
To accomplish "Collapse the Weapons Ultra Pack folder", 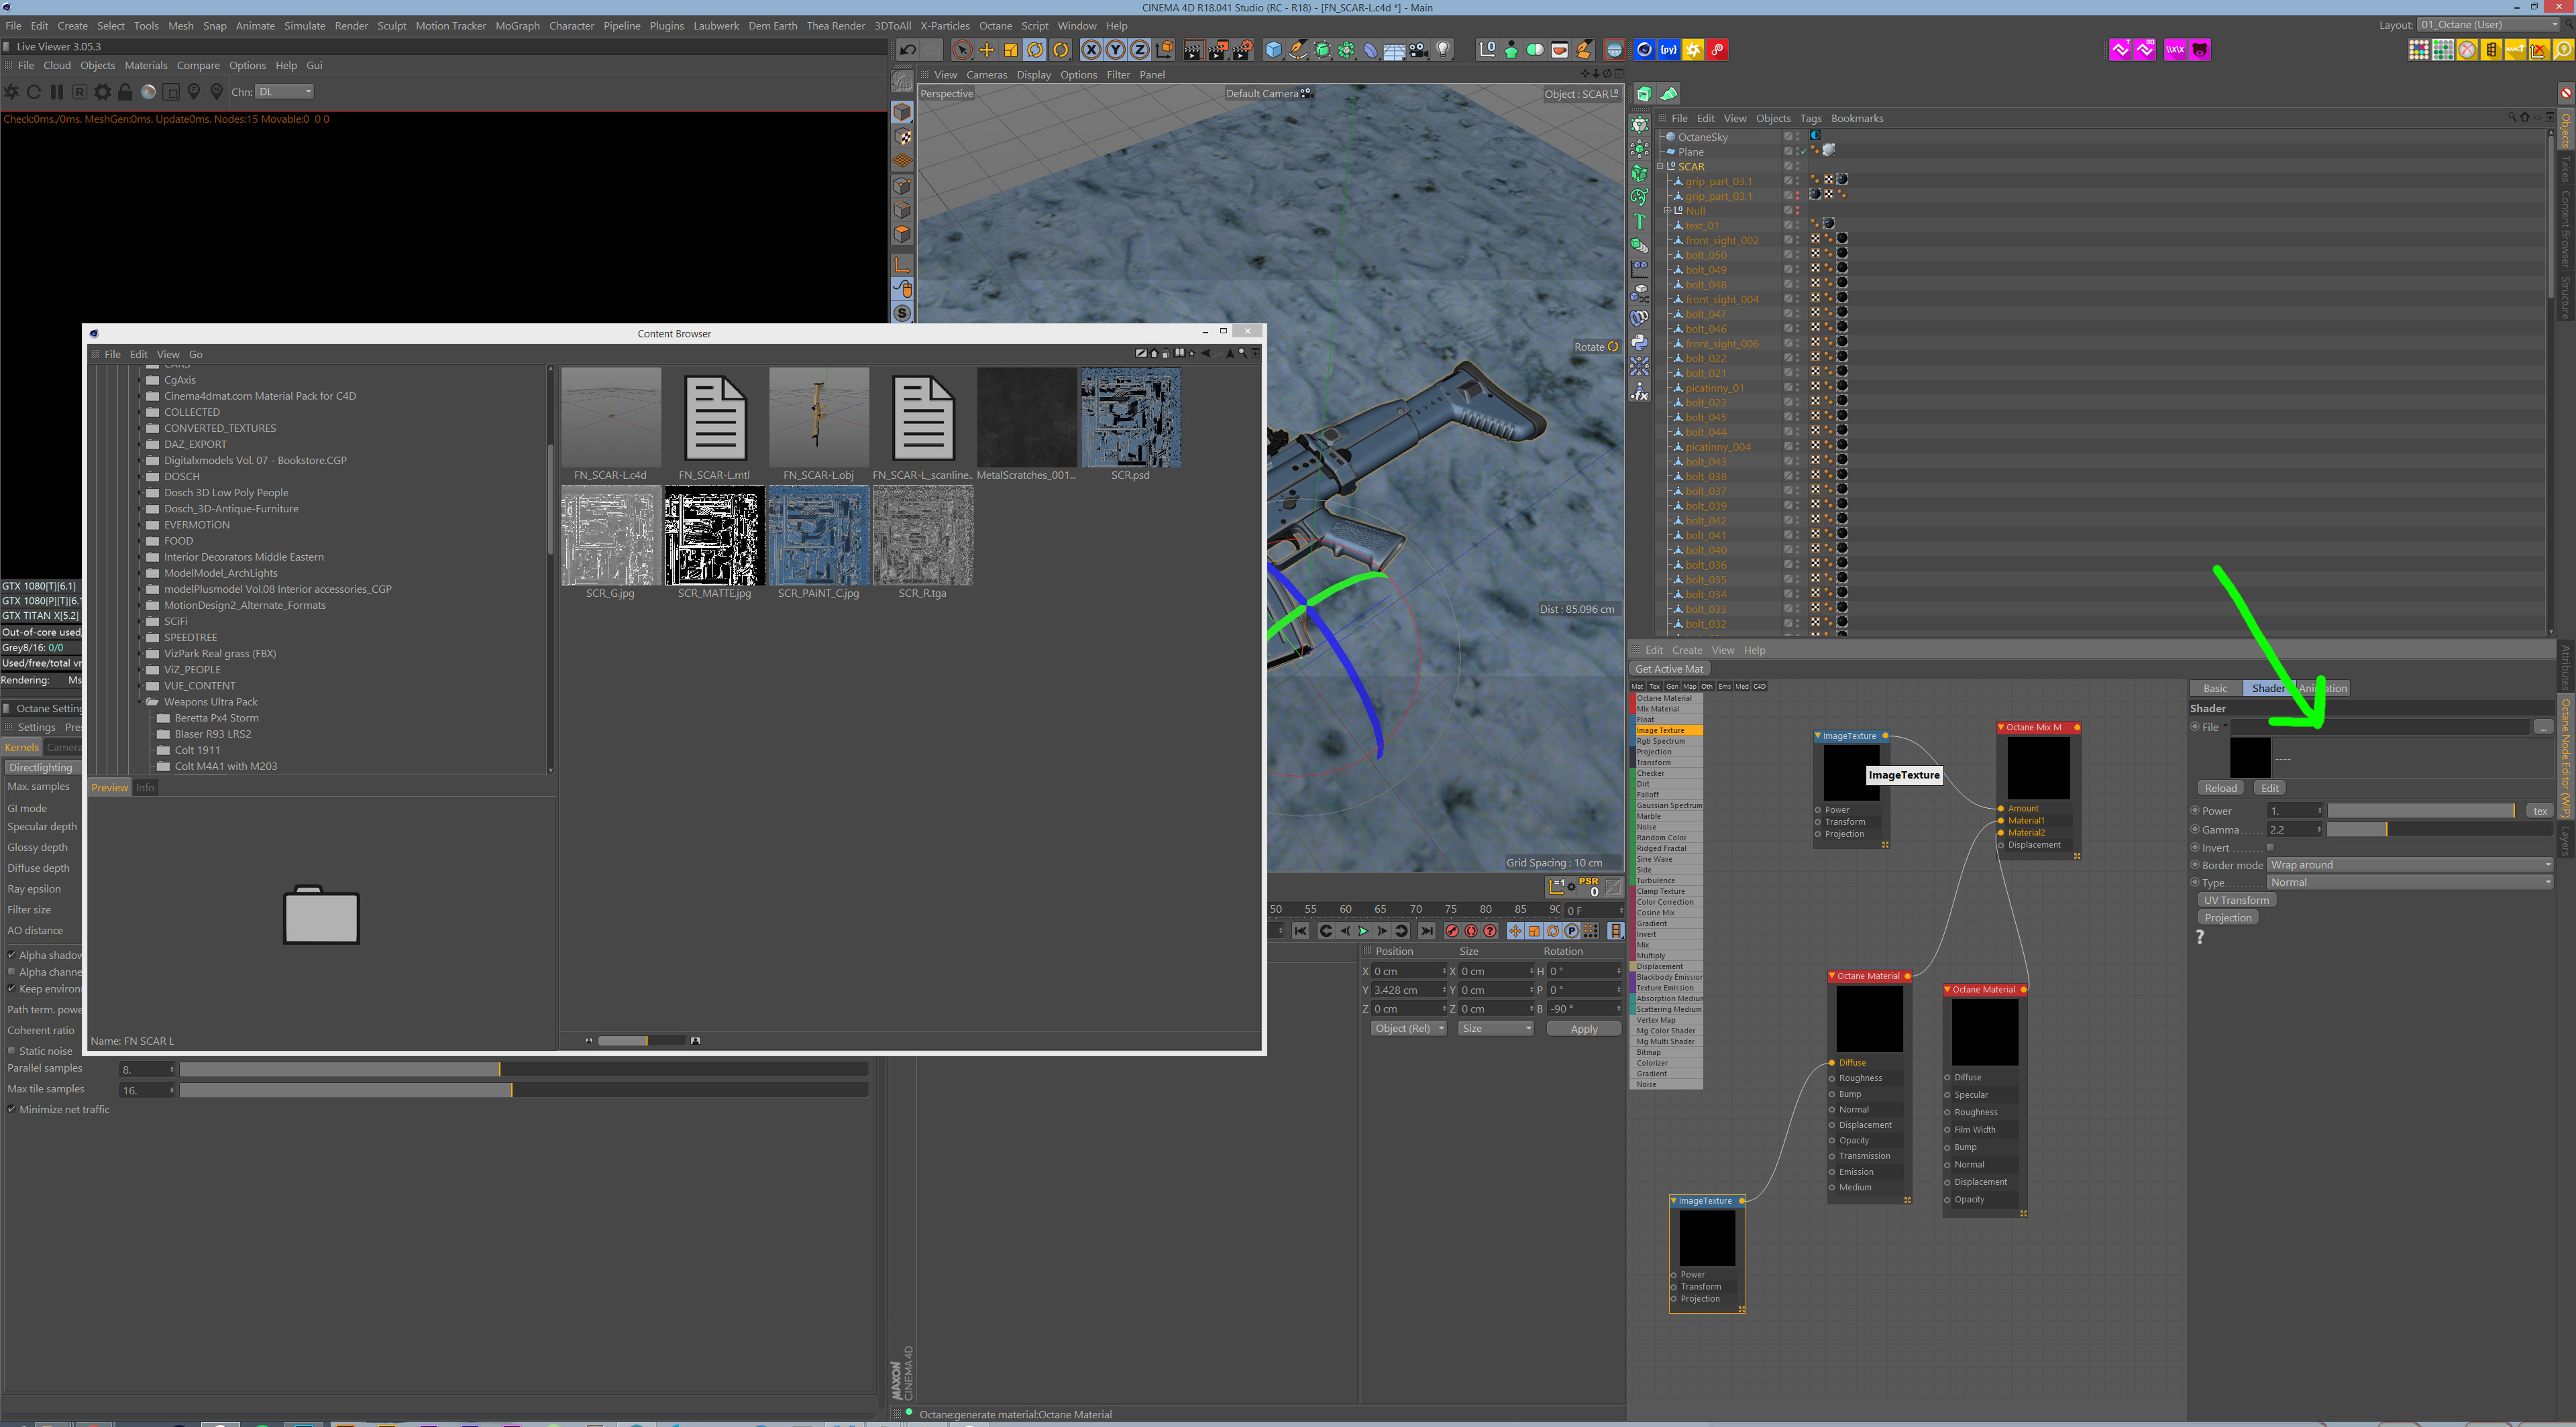I will click(x=140, y=701).
